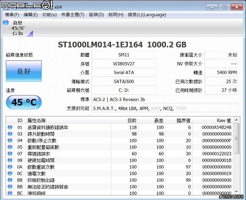Click the 目前 column header
Screen dimensions: 246x200
pyautogui.click(x=125, y=120)
